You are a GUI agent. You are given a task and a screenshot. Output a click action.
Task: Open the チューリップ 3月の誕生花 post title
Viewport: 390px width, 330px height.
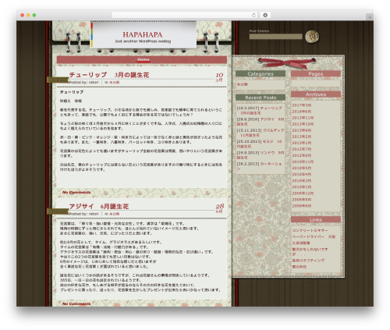click(109, 75)
